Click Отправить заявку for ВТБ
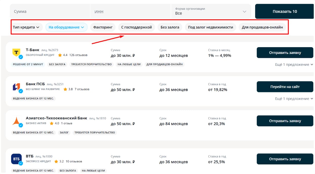315x174 pixels. click(x=285, y=159)
